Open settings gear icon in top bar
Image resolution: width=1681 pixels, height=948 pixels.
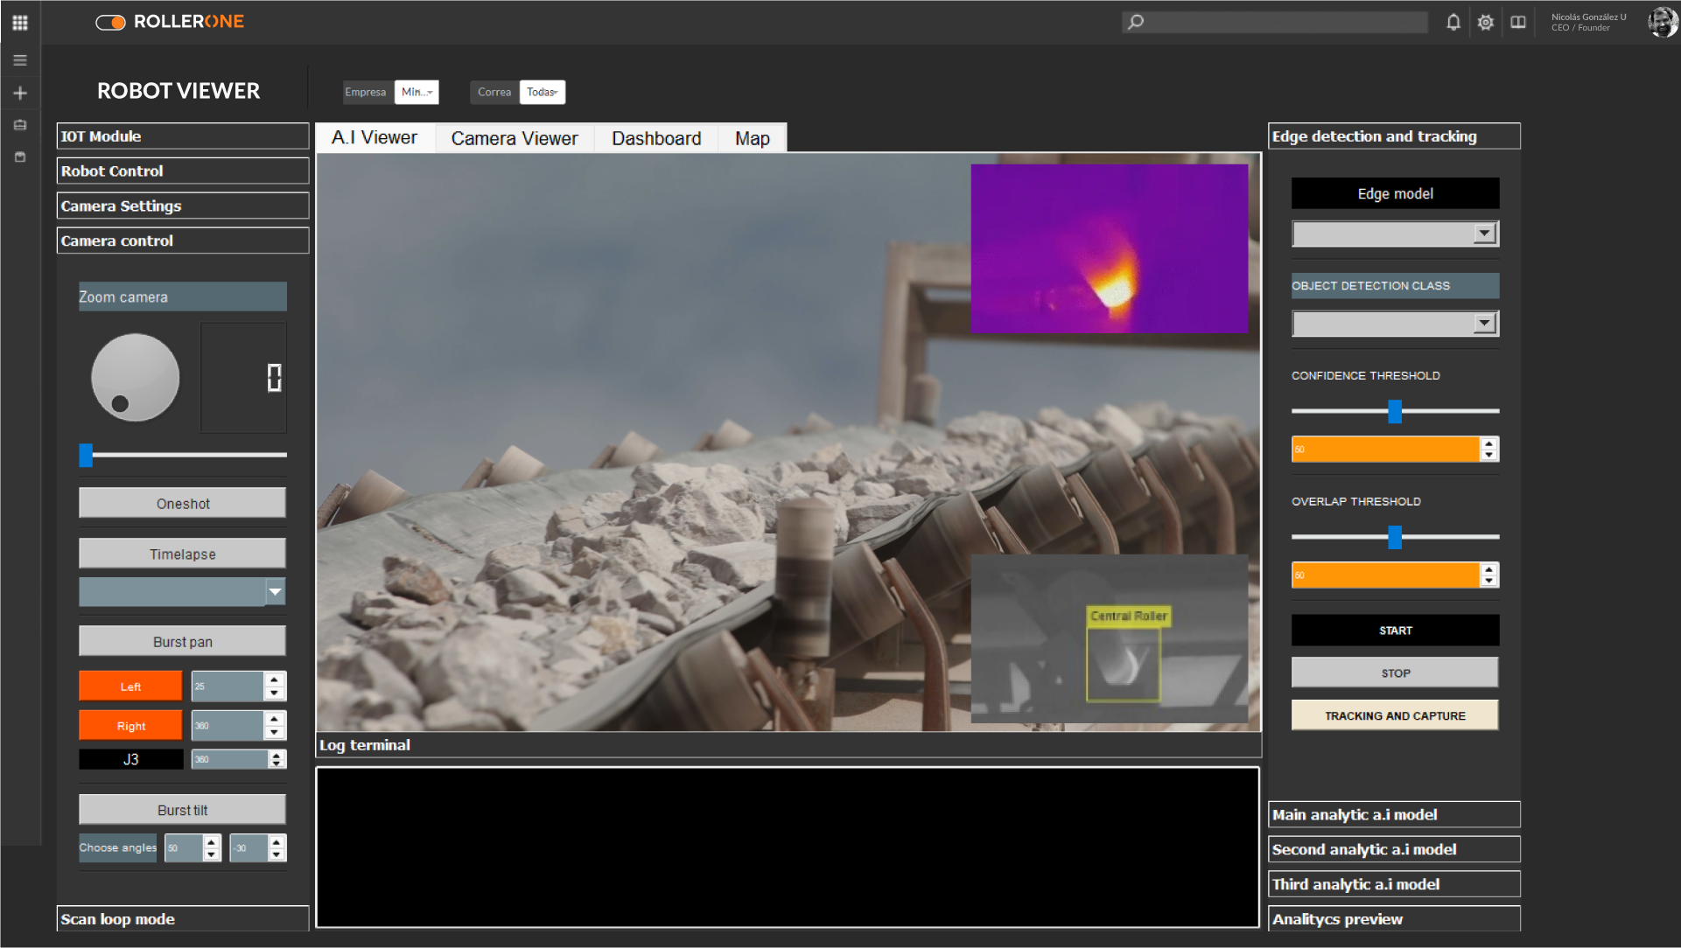point(1485,22)
